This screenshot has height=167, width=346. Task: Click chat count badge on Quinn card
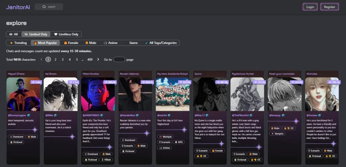coord(222,82)
